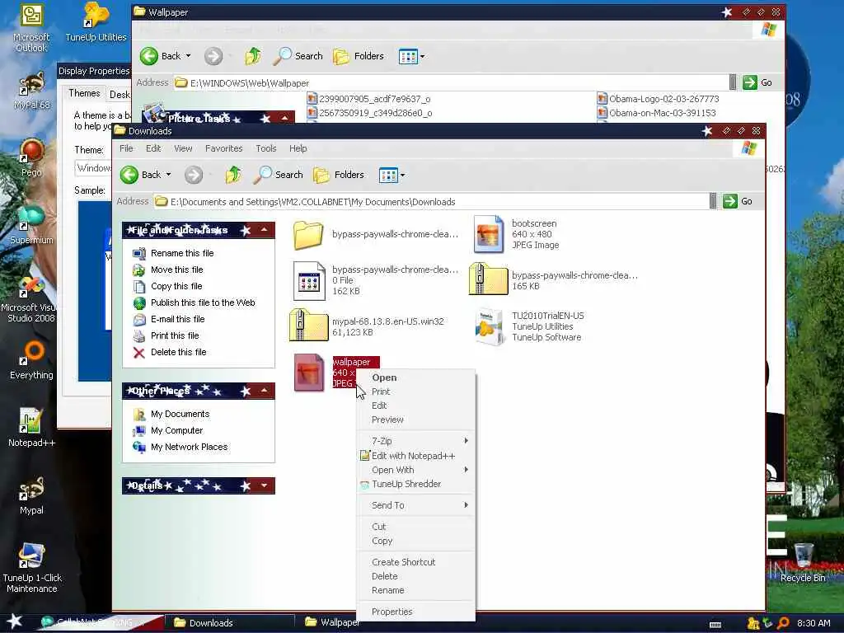Select the bootscreen JPEG image file

coord(488,234)
